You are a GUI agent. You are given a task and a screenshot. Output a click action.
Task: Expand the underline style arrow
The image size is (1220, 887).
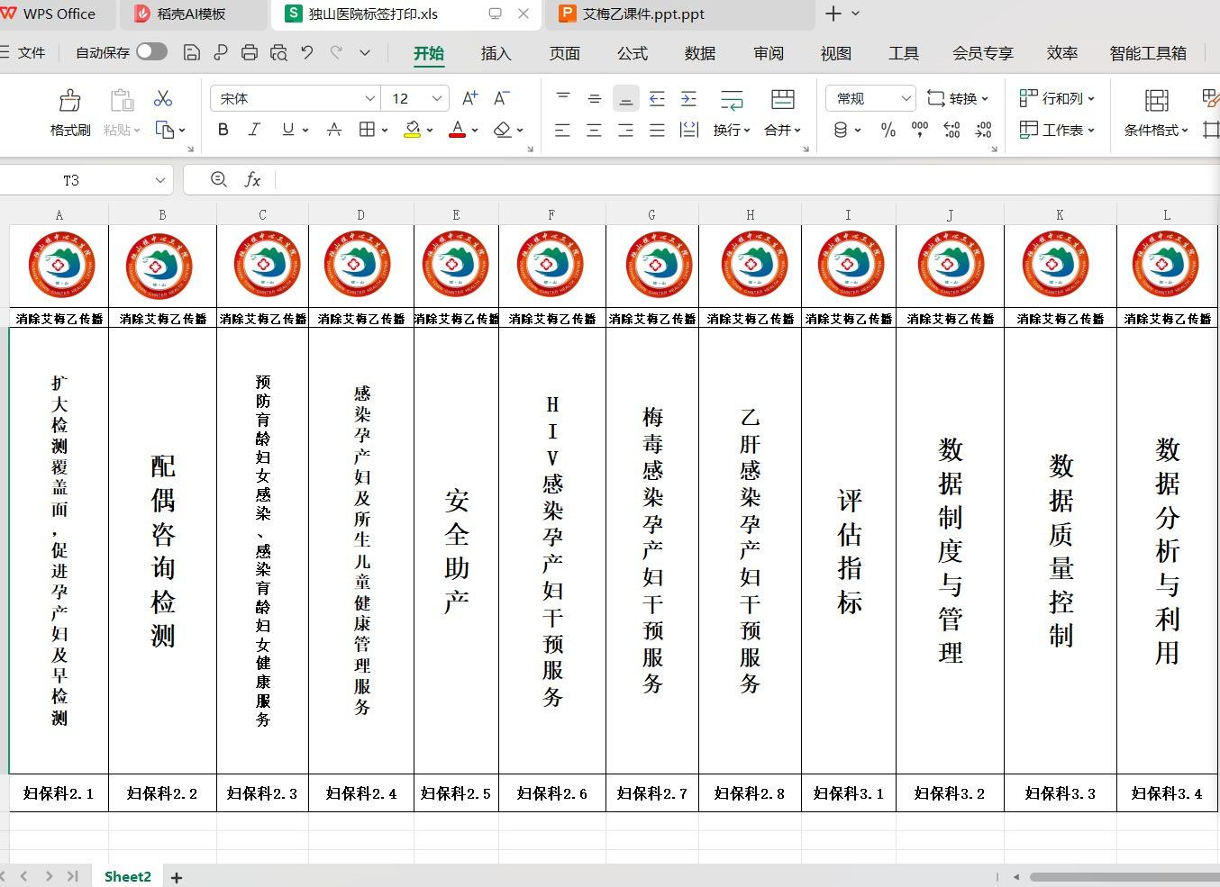click(x=305, y=131)
